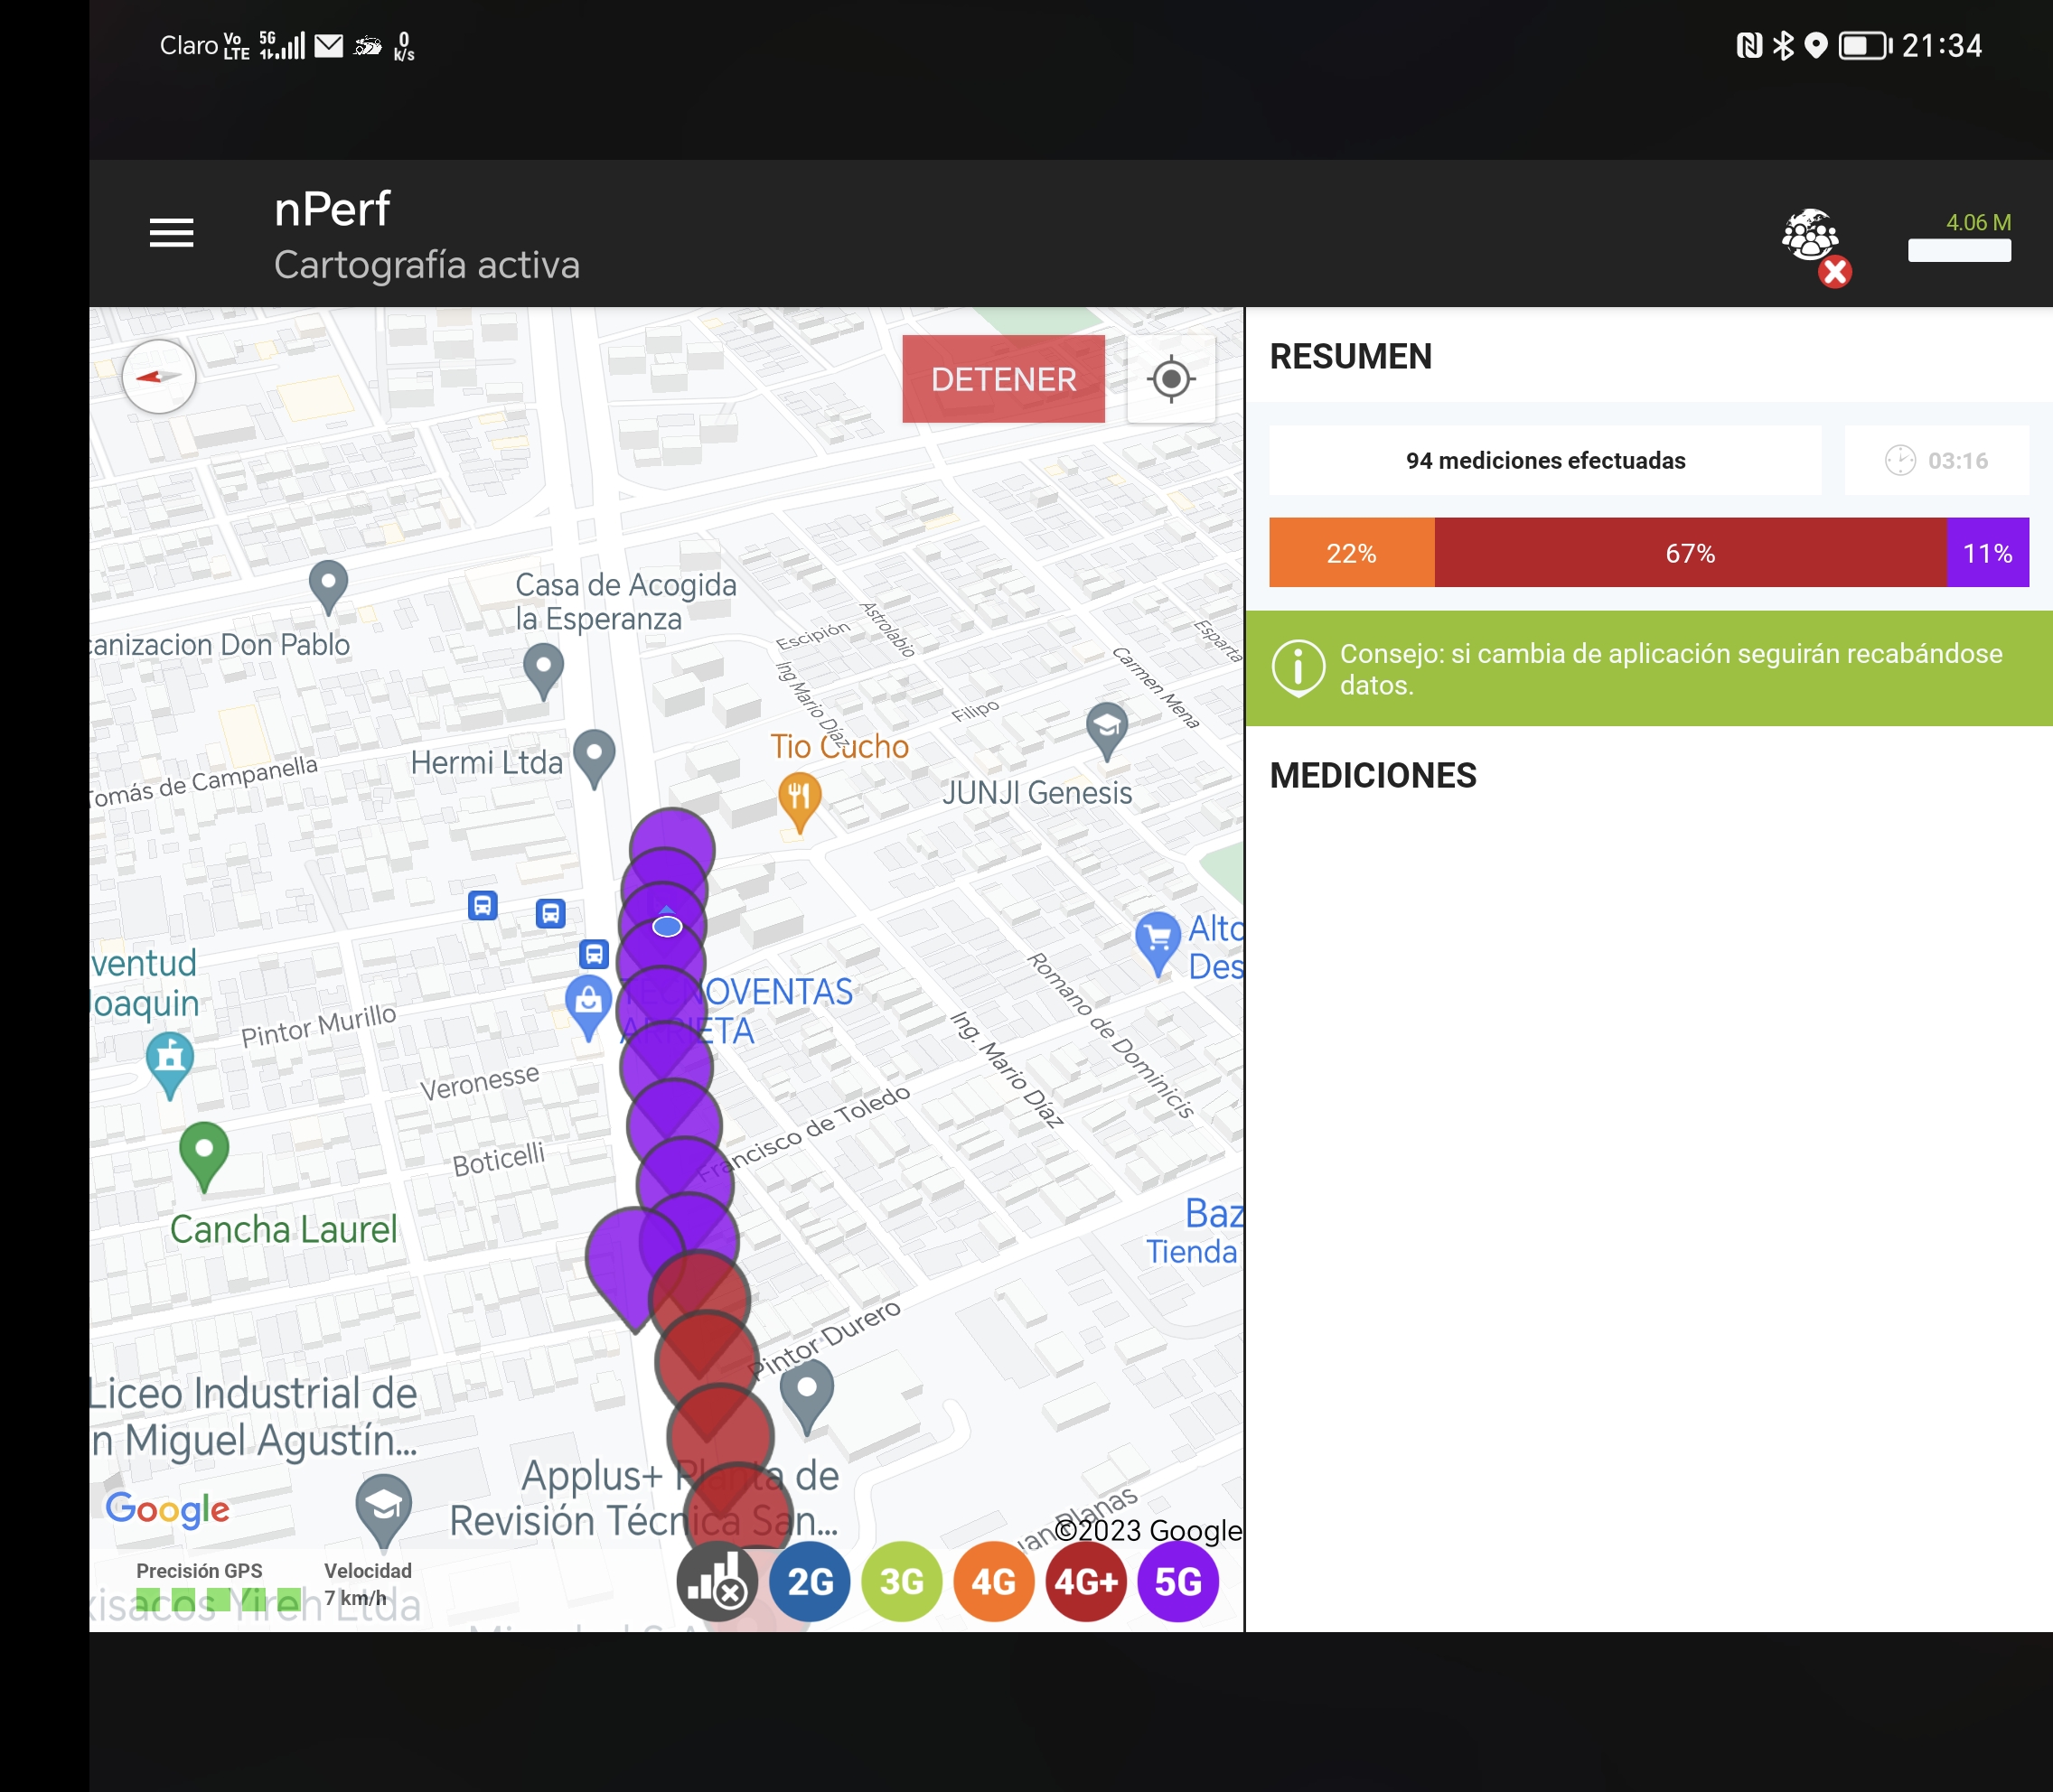
Task: Tap the 4.06 M data usage bar
Action: click(1958, 238)
